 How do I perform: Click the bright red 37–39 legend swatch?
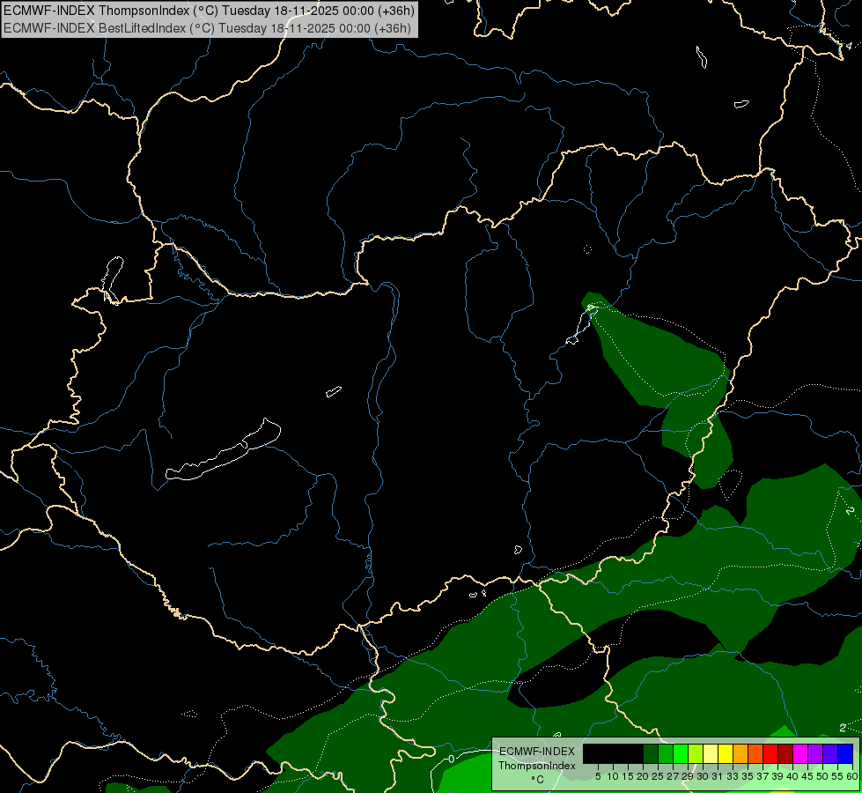click(x=770, y=753)
